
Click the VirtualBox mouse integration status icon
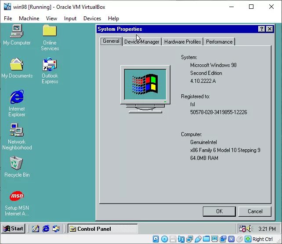[x=240, y=239]
